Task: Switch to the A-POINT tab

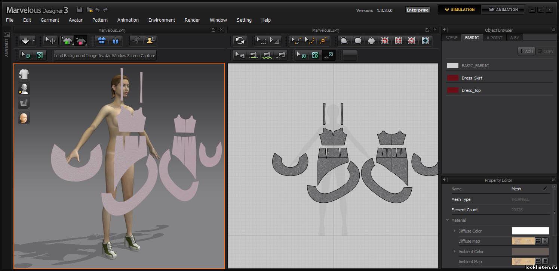Action: [494, 38]
